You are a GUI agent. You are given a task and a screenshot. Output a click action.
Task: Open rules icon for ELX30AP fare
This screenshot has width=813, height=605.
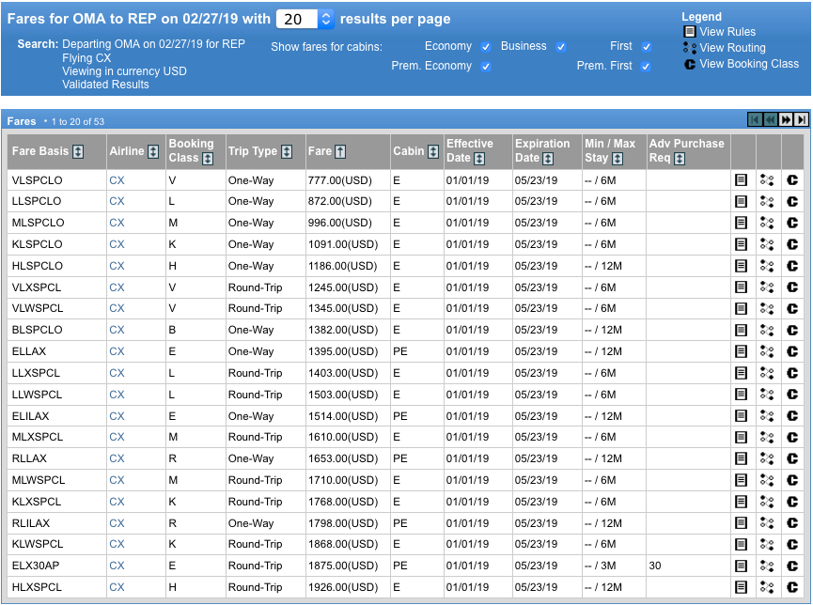pyautogui.click(x=742, y=566)
